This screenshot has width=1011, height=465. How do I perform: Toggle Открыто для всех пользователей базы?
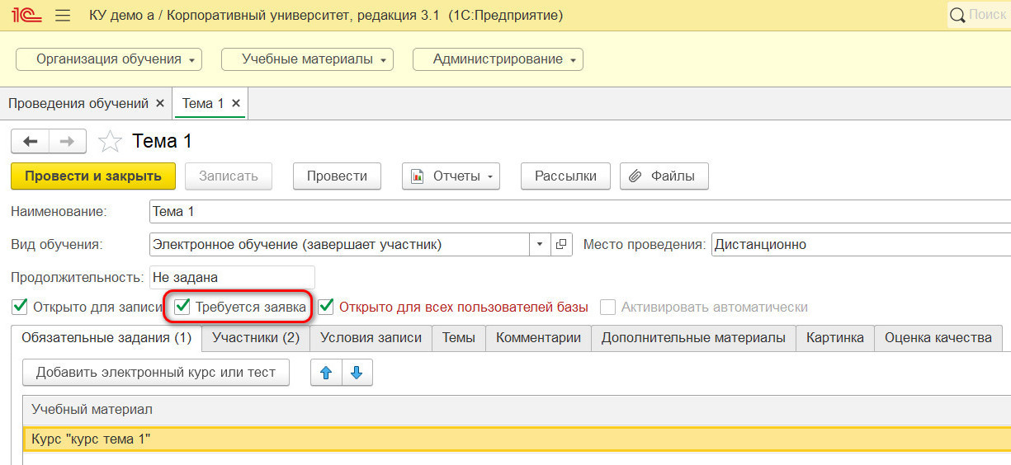326,307
